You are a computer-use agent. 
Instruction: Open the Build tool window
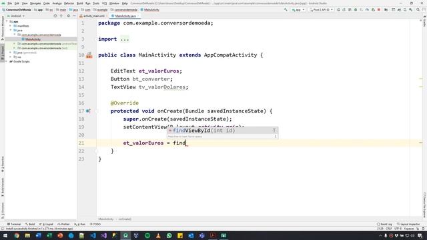30,224
